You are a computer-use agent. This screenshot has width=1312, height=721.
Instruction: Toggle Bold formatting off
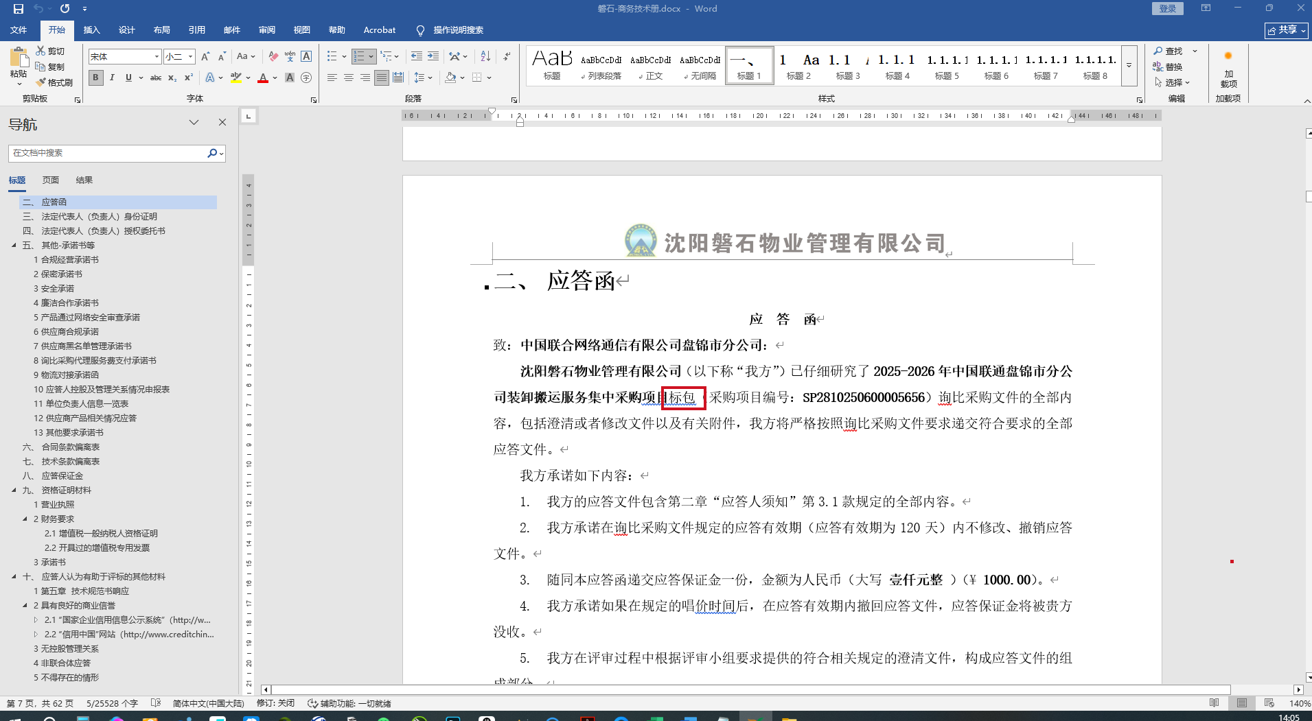click(96, 78)
